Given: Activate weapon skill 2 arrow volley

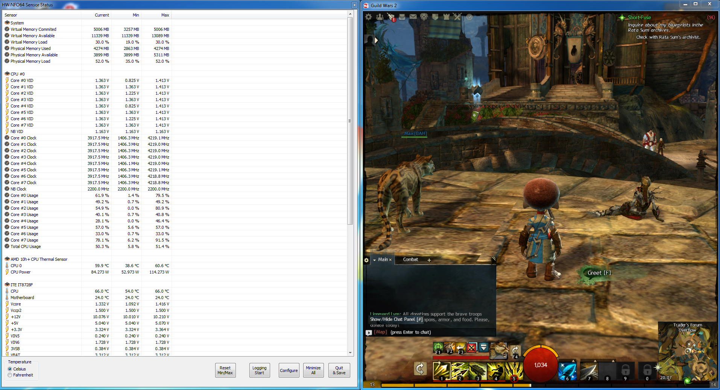Looking at the screenshot, I should click(459, 371).
